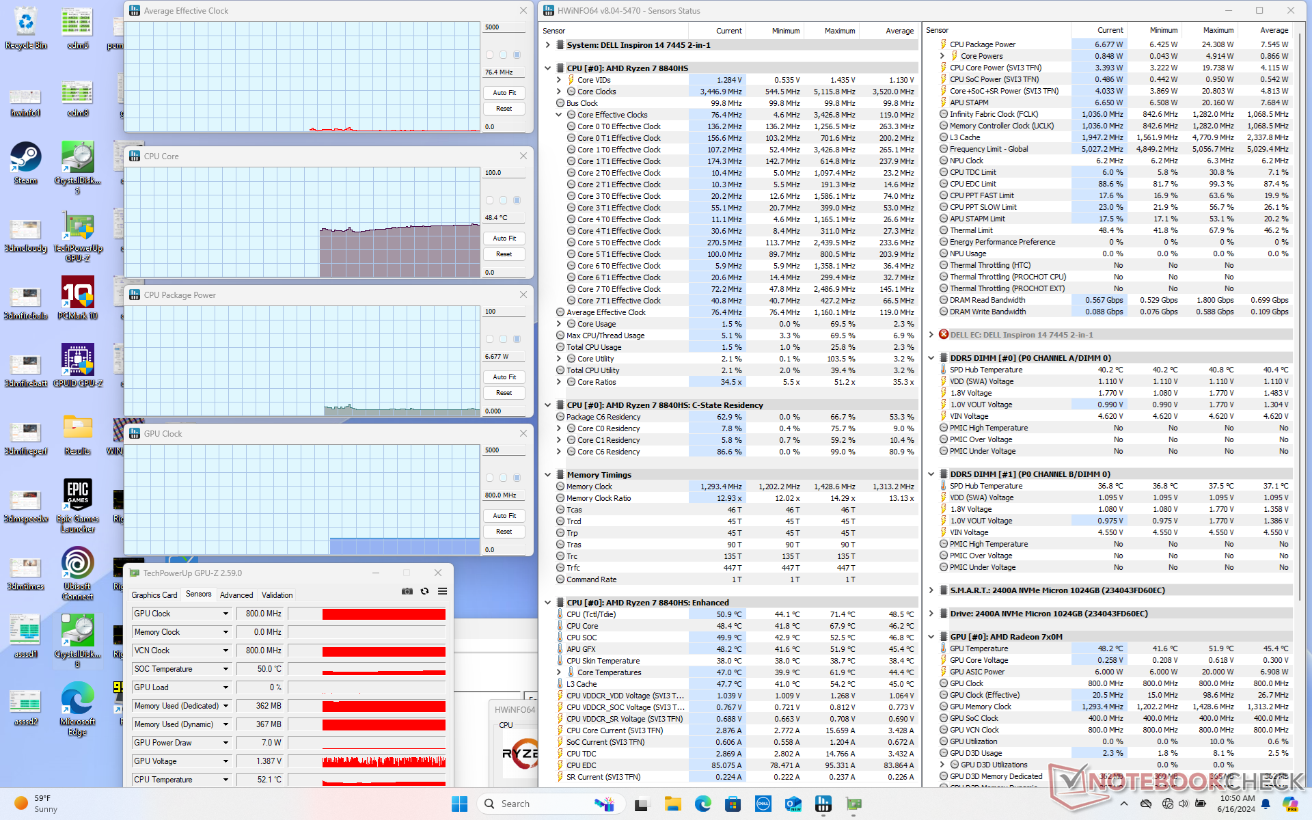The height and width of the screenshot is (820, 1312).
Task: Select the Sensors tab in GPU-Z
Action: coord(199,594)
